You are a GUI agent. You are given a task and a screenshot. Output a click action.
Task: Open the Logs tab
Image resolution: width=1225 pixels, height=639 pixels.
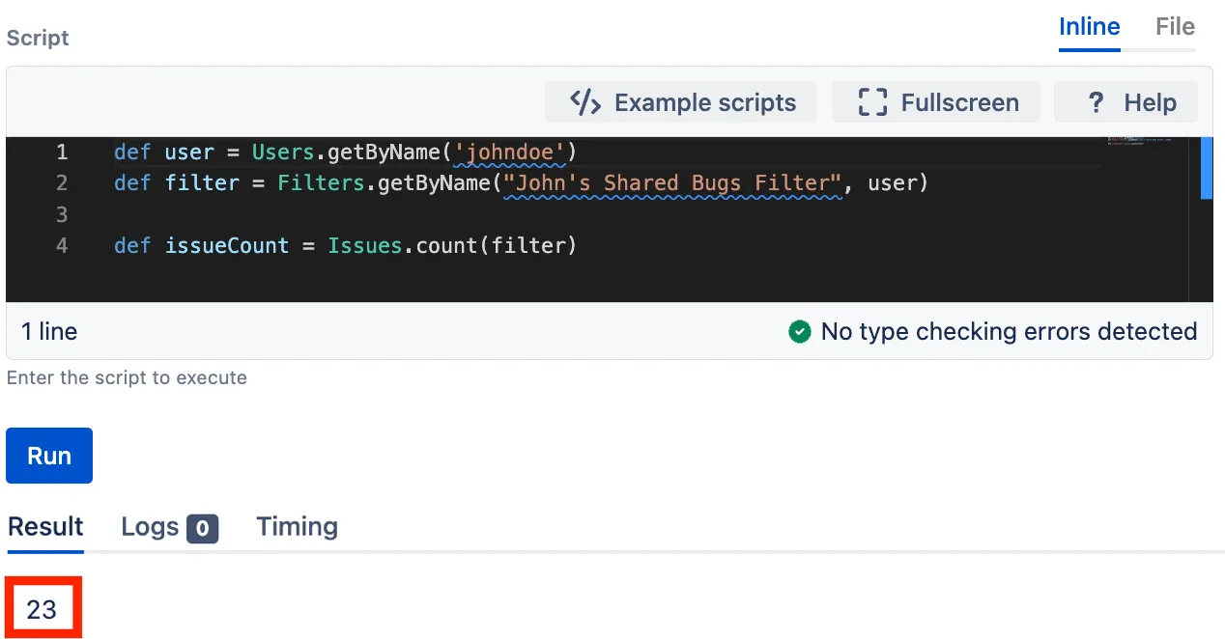tap(169, 527)
